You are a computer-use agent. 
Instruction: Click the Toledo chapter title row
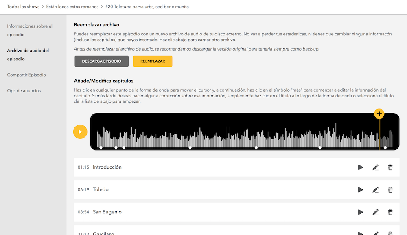236,190
